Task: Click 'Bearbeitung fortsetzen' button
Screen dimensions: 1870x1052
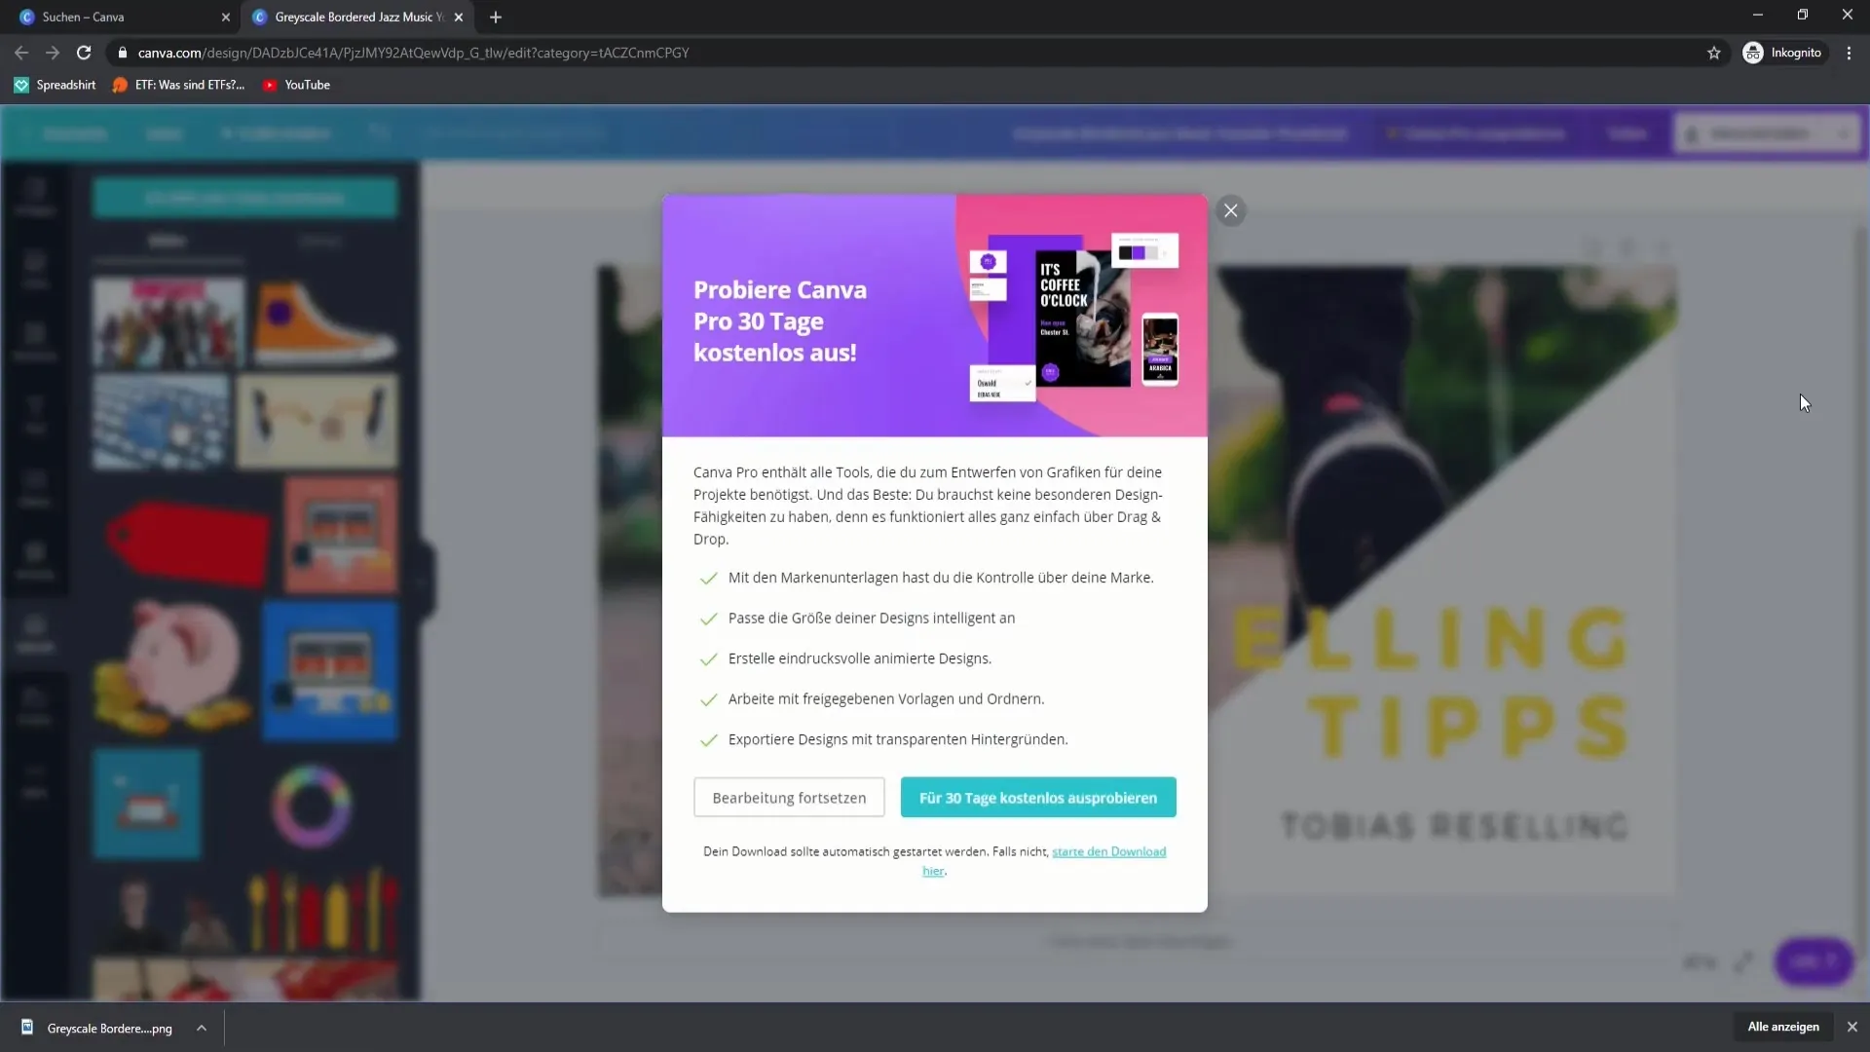Action: 789,798
